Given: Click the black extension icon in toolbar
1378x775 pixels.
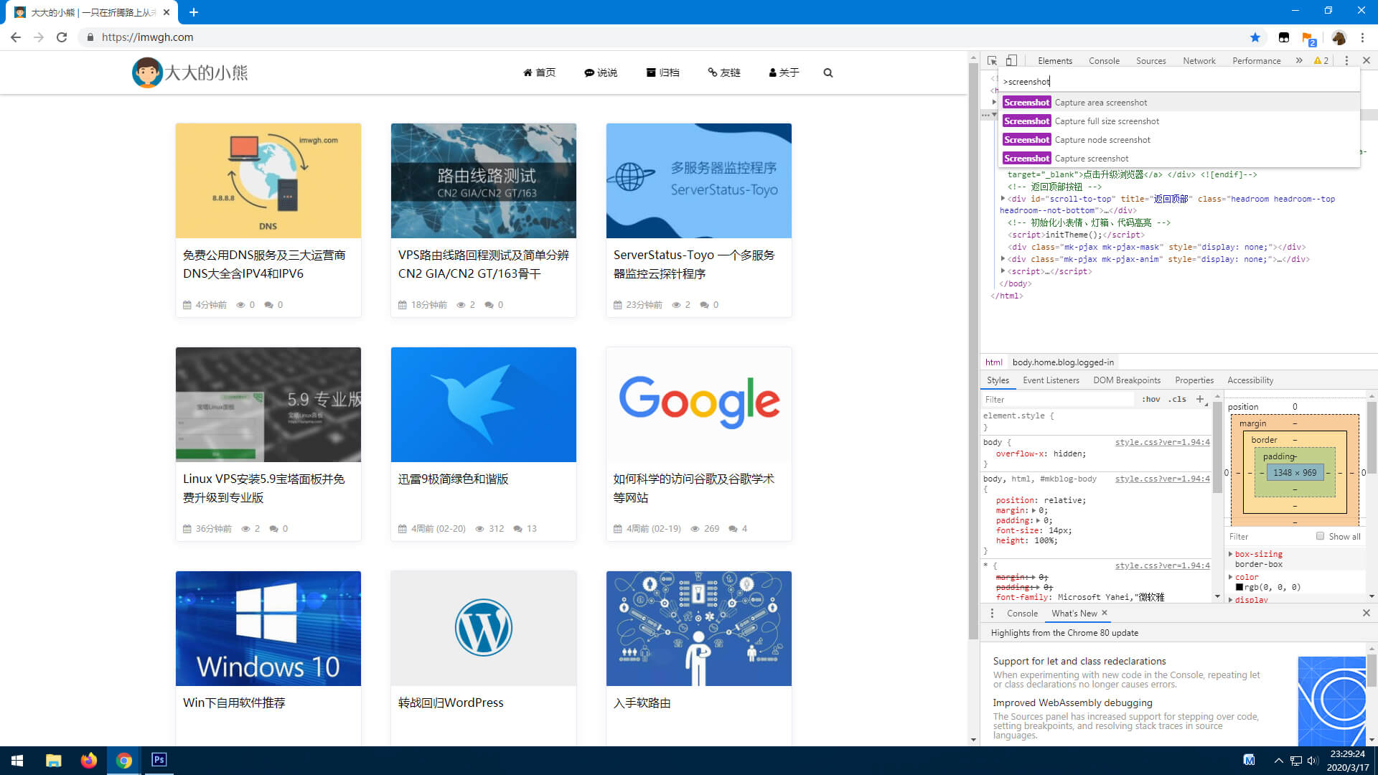Looking at the screenshot, I should [1284, 37].
